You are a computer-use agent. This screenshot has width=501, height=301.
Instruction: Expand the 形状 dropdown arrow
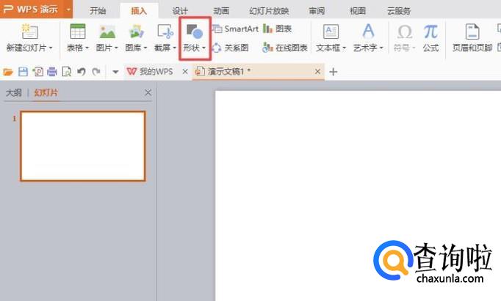tap(203, 48)
